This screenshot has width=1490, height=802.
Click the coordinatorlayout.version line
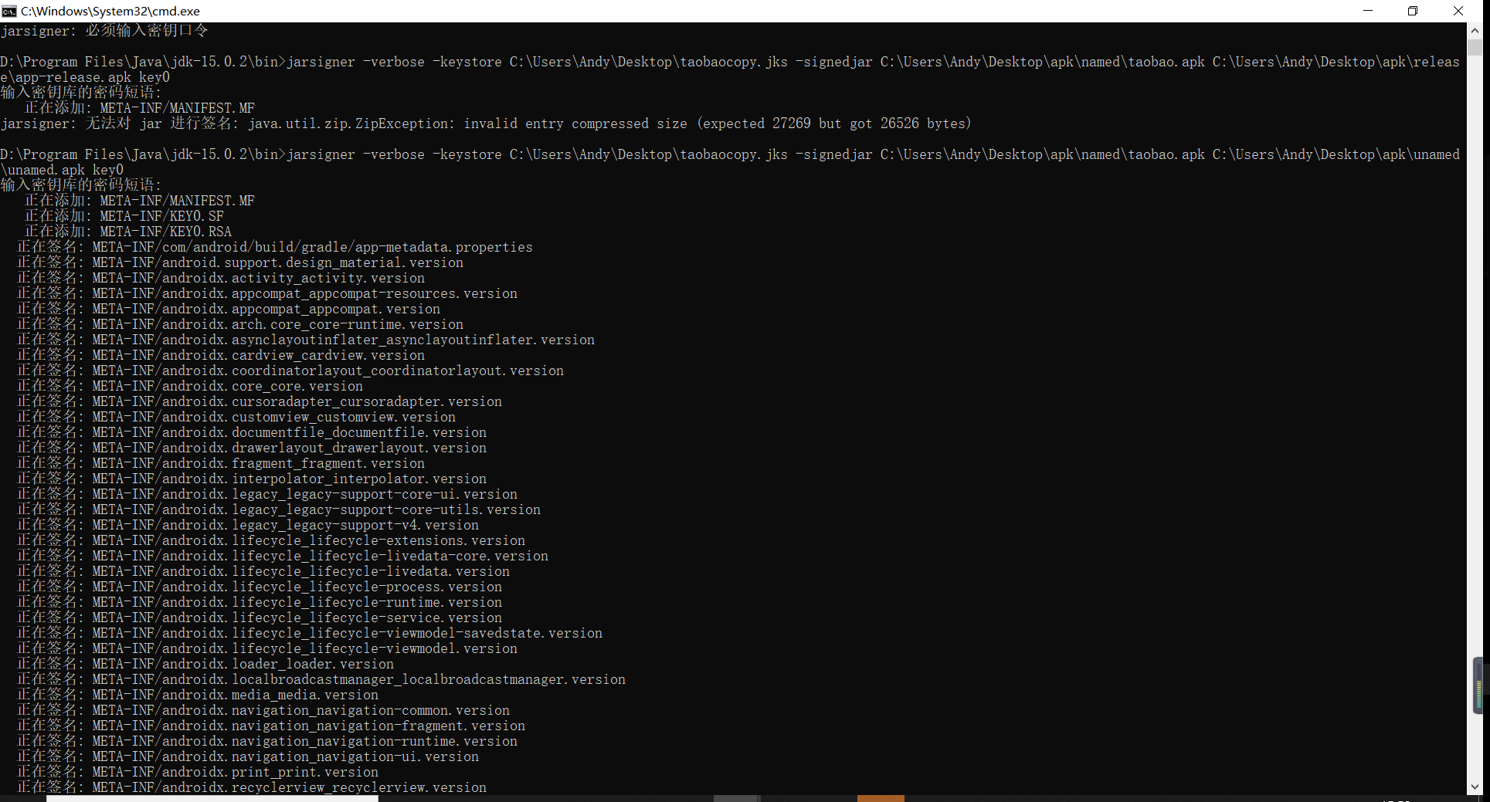(290, 371)
